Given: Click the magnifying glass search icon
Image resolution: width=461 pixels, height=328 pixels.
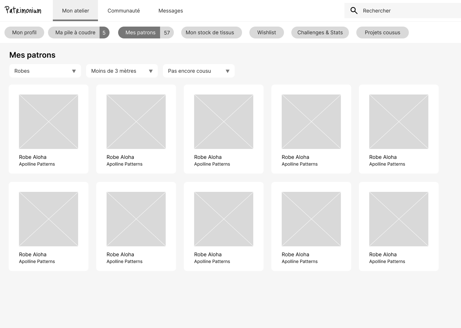Looking at the screenshot, I should pos(354,11).
